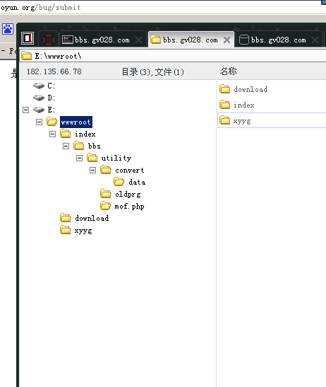
Task: Click the blue paw icon in browser
Action: (8, 29)
